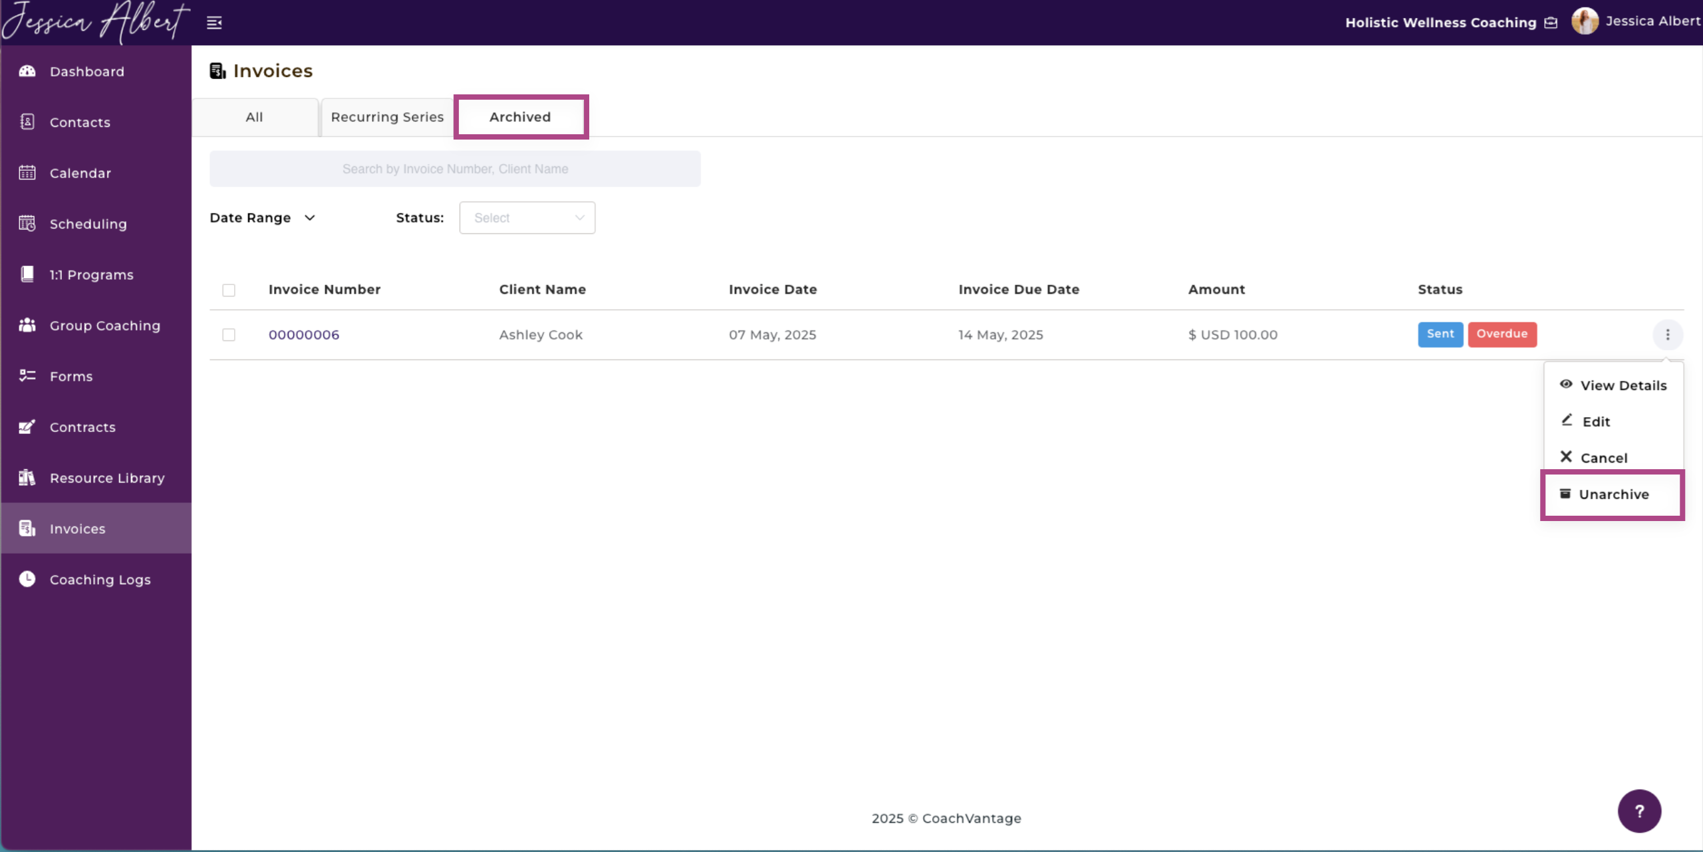Collapse the sidebar with hamburger menu icon
1703x852 pixels.
coord(214,23)
